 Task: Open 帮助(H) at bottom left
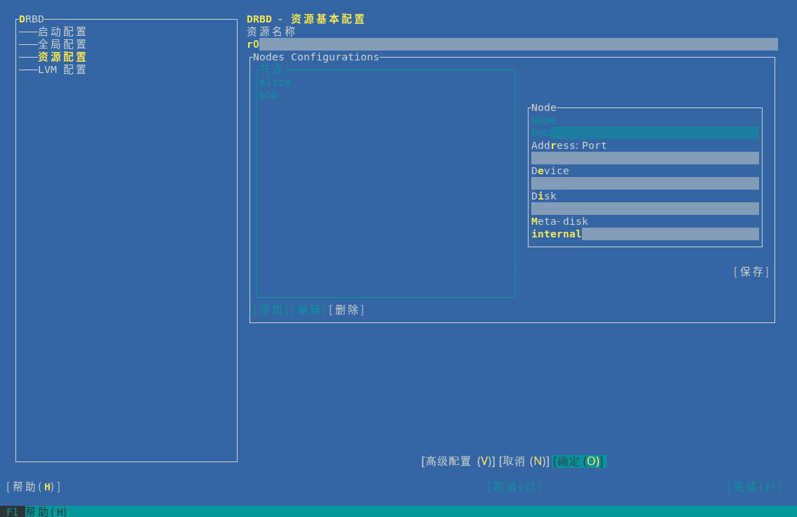tap(34, 487)
